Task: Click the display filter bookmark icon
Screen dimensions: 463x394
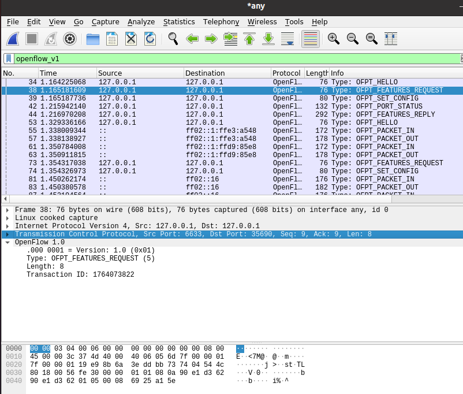Action: pos(9,58)
